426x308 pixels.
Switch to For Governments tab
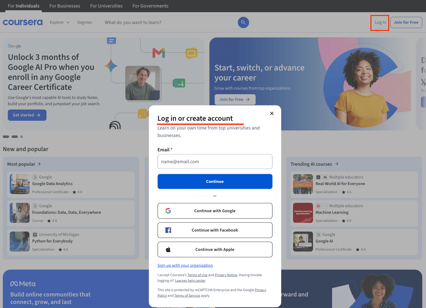(x=150, y=6)
